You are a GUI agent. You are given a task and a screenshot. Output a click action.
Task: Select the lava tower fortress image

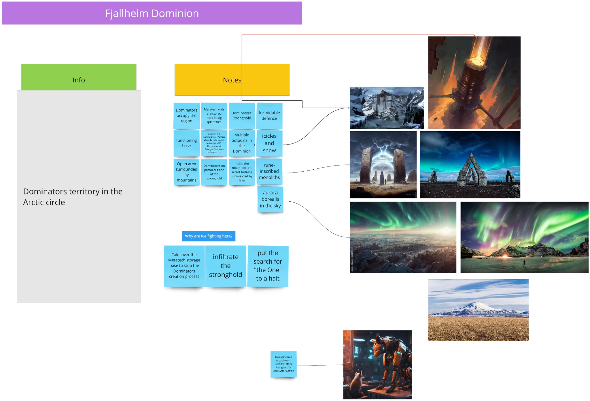pyautogui.click(x=474, y=83)
